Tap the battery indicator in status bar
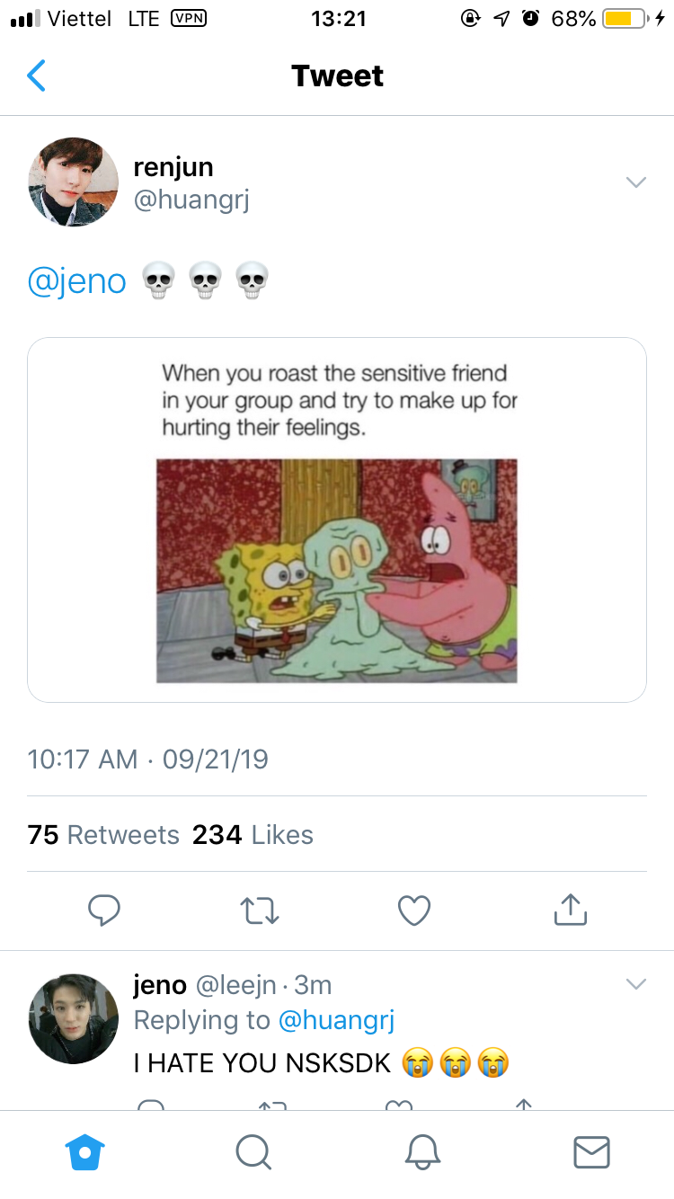The image size is (674, 1199). pos(625,18)
